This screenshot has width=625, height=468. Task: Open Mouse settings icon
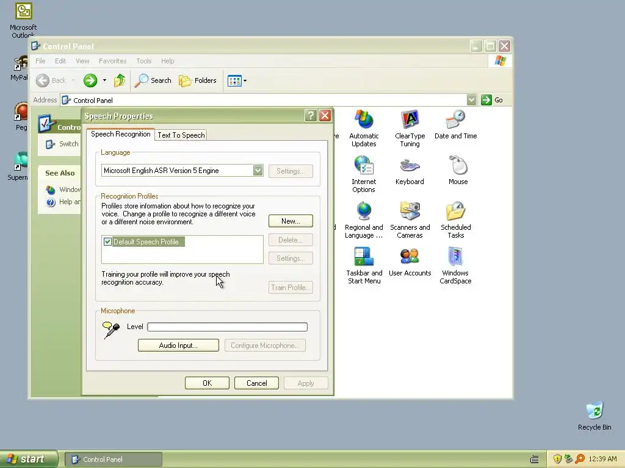[x=458, y=171]
